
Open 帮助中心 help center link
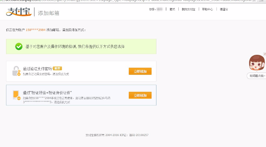pos(207,9)
